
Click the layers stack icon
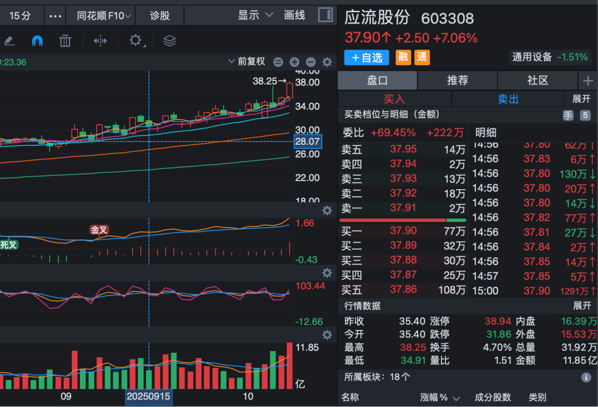click(x=169, y=41)
